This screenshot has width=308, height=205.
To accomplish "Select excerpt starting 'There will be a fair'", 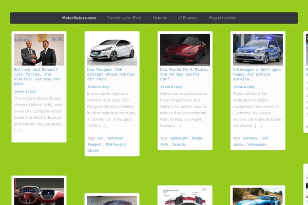I will (x=258, y=110).
